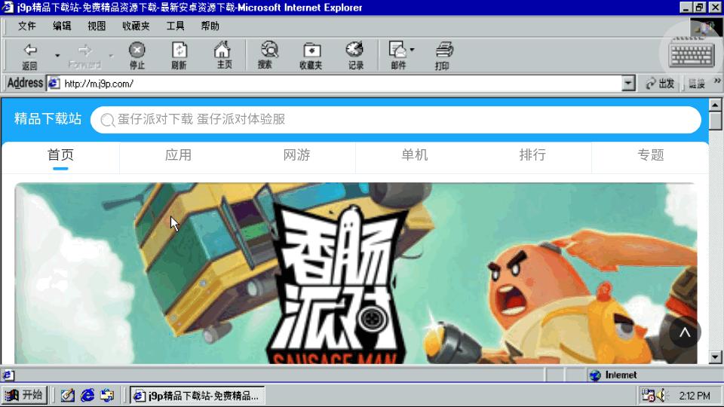Click the scroll-down arrow on the scrollbar
This screenshot has width=724, height=407.
click(x=716, y=357)
